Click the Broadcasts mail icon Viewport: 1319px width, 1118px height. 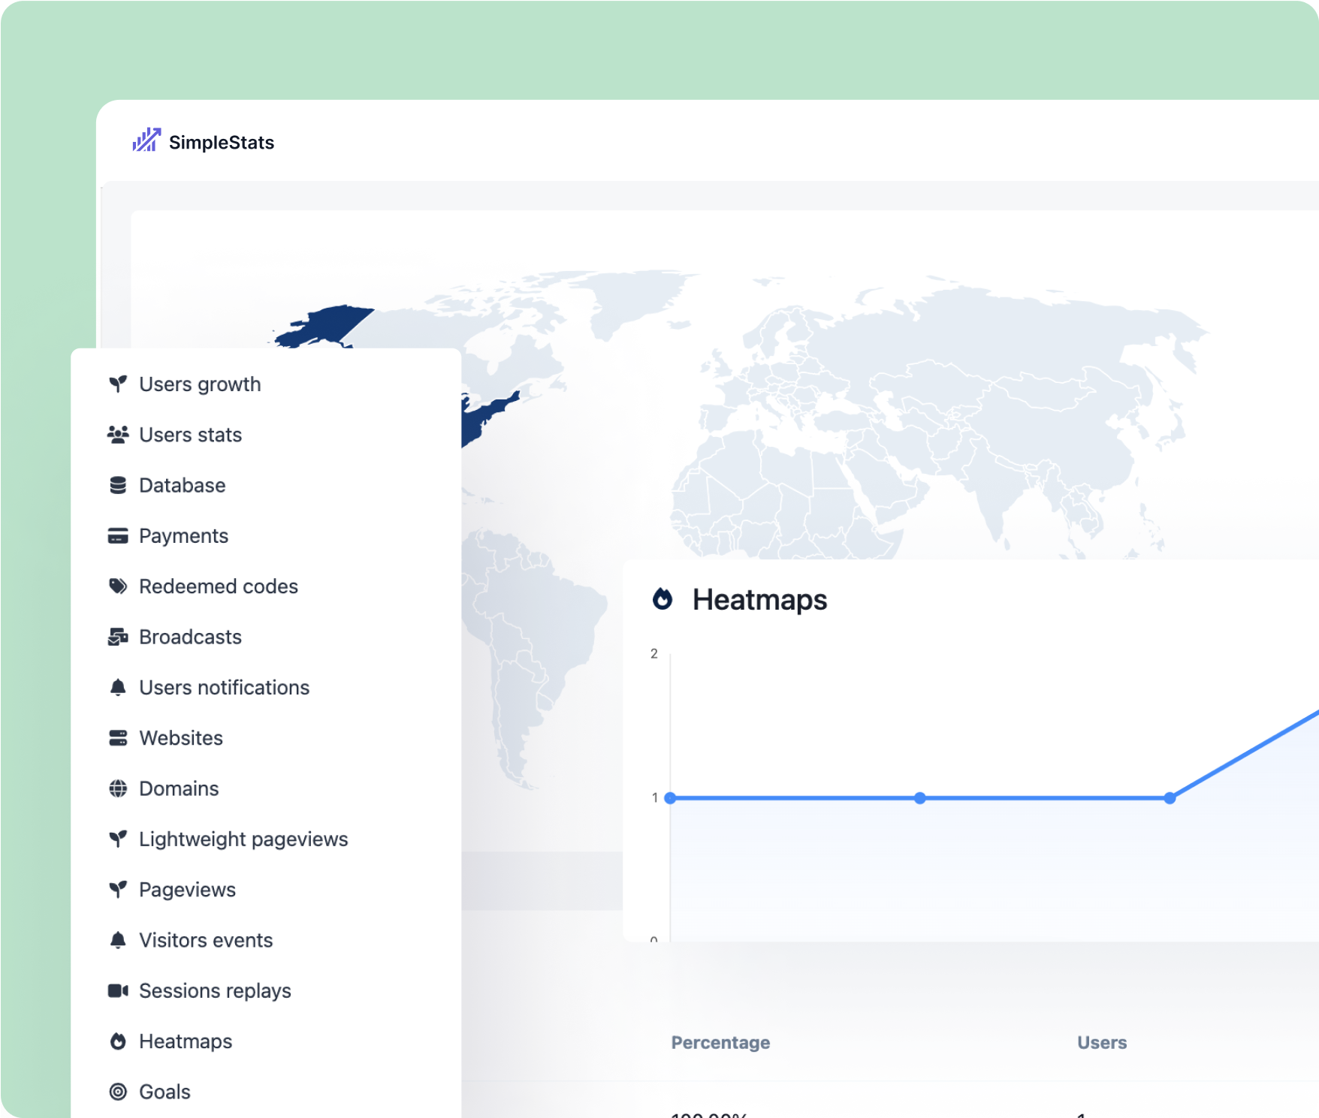coord(118,637)
